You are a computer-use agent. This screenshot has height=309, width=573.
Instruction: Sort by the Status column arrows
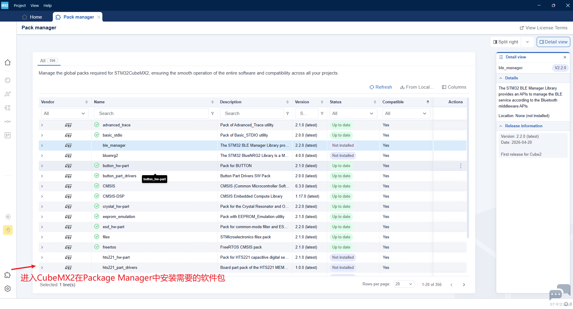coord(375,102)
